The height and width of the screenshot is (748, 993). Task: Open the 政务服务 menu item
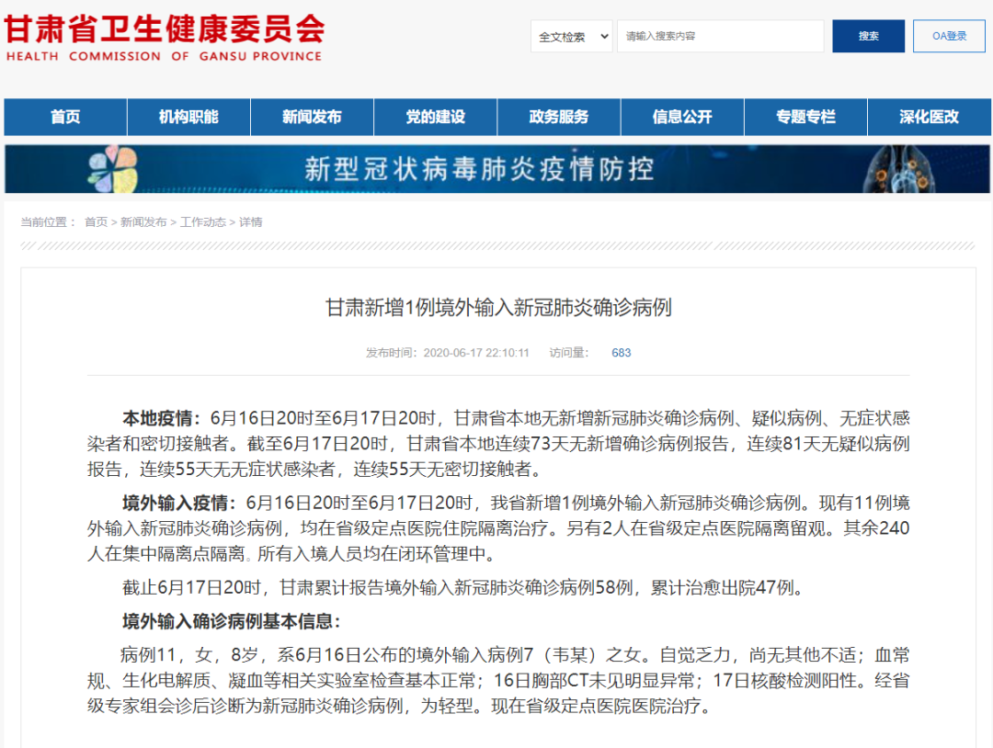coord(559,118)
